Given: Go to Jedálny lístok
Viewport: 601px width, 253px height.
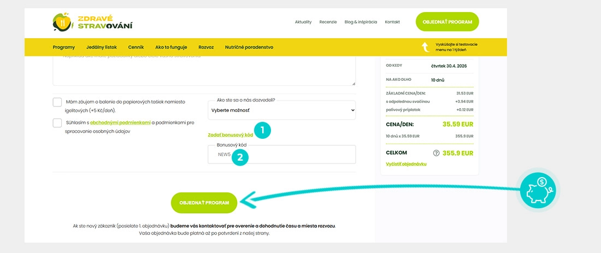Looking at the screenshot, I should 102,47.
